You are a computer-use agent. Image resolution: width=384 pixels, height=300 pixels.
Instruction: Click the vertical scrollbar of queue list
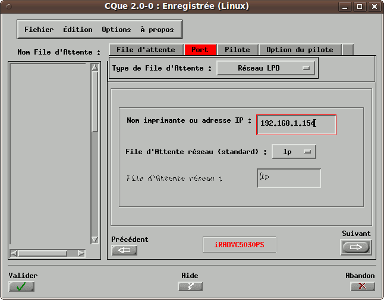coord(95,154)
